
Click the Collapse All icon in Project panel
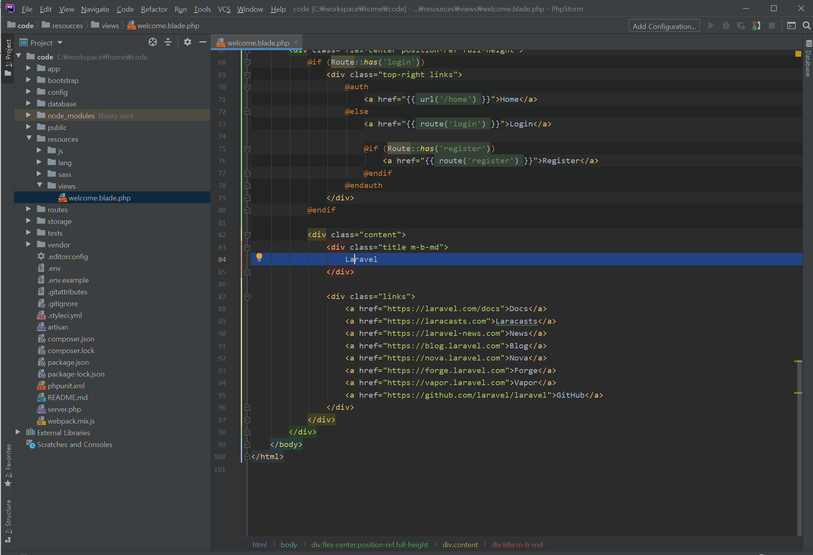(x=168, y=42)
